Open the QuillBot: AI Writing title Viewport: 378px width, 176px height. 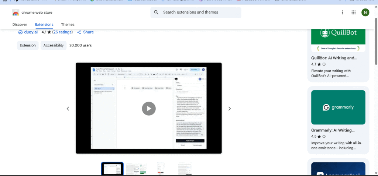coord(334,58)
